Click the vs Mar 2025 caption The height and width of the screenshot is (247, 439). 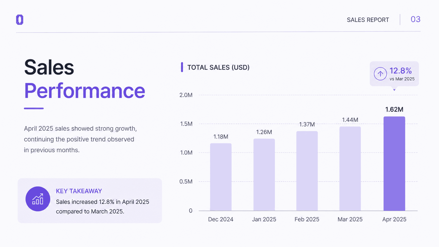[402, 79]
